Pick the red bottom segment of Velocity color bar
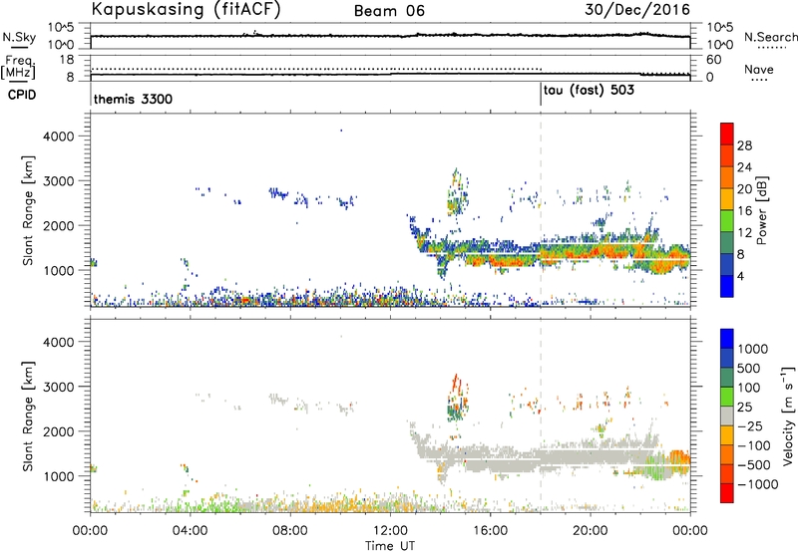This screenshot has height=552, width=798. point(727,493)
